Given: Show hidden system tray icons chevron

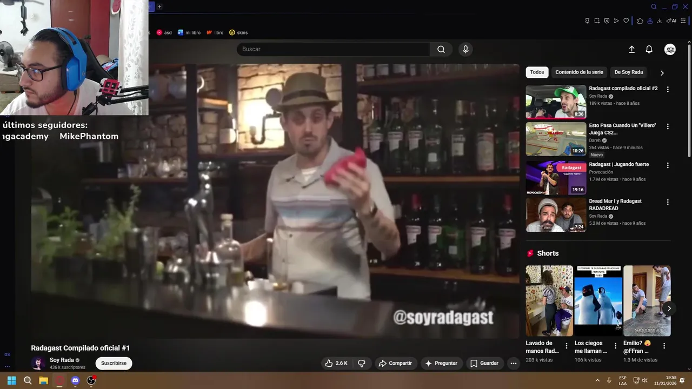Looking at the screenshot, I should 597,380.
